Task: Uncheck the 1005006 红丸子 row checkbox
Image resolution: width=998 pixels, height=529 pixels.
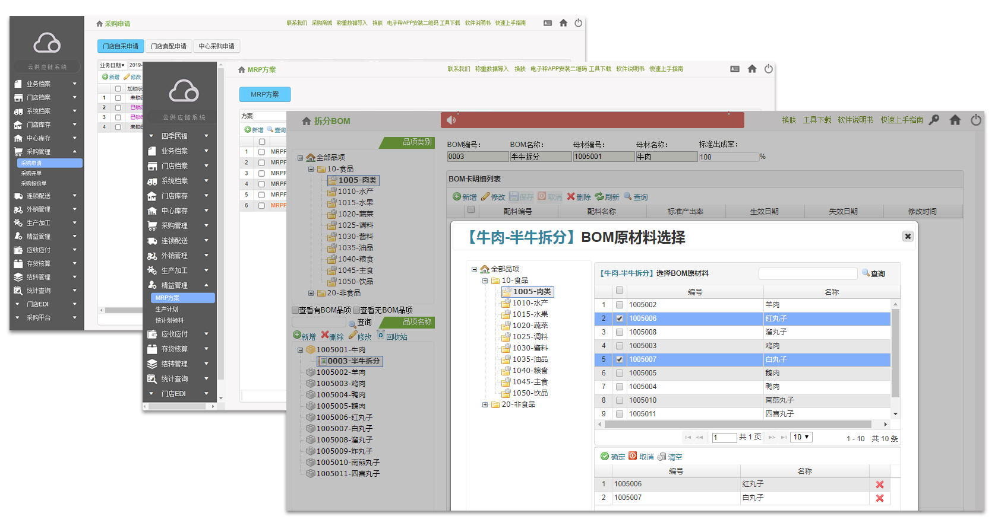Action: (620, 318)
